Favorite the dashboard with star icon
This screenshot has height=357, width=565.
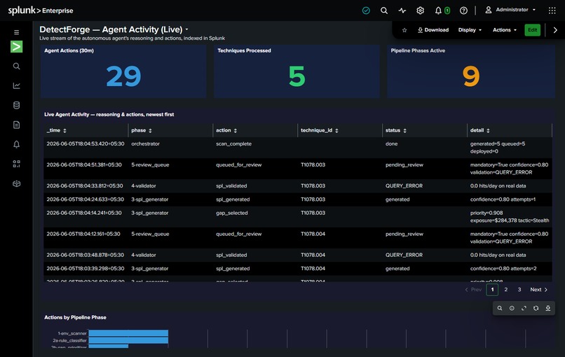coord(404,30)
